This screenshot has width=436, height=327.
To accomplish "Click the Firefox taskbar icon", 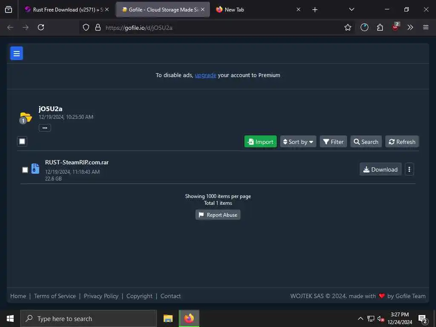I will [189, 318].
